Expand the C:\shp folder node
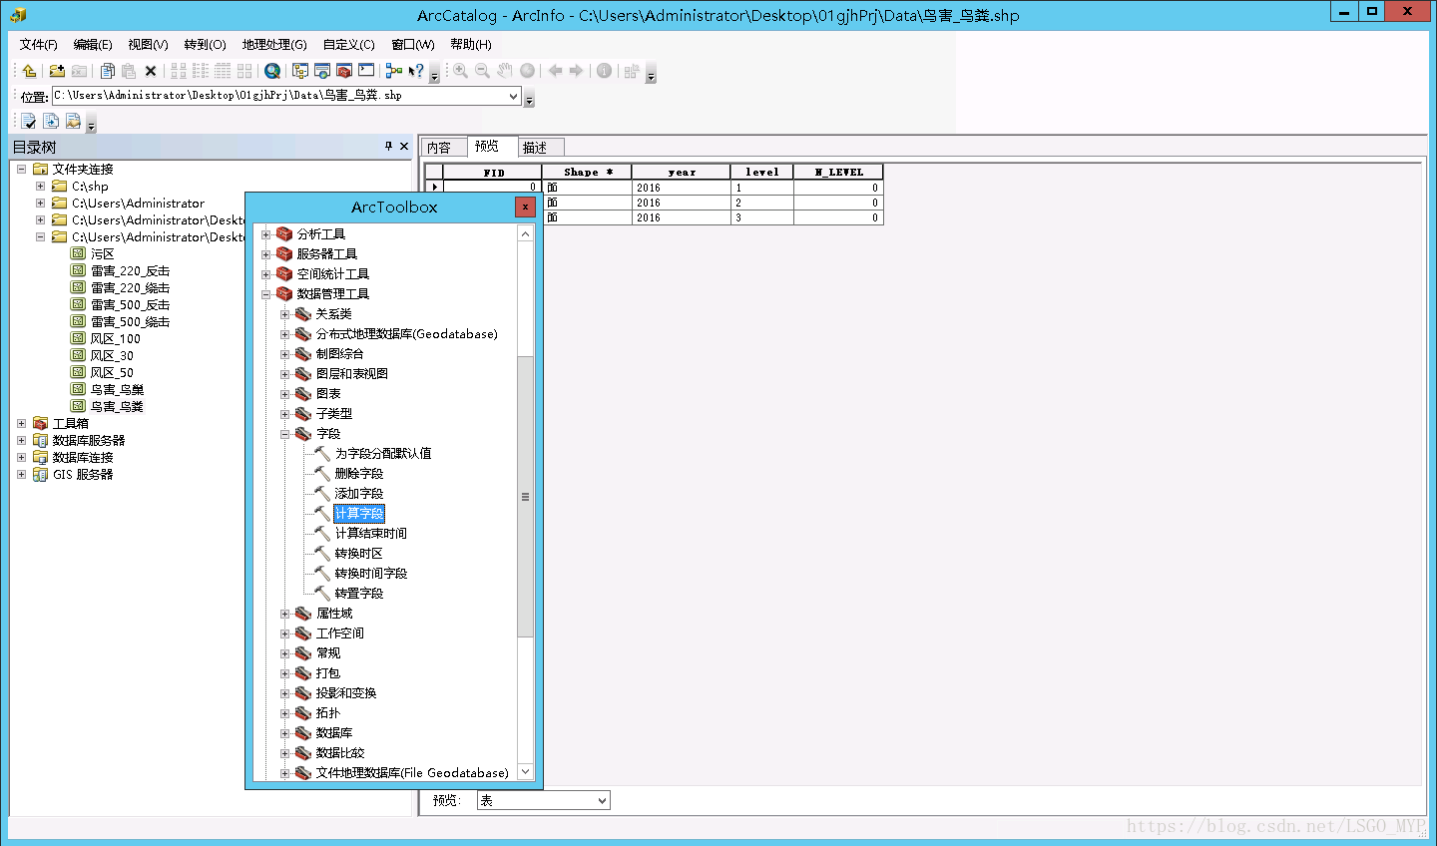1437x846 pixels. coord(40,186)
